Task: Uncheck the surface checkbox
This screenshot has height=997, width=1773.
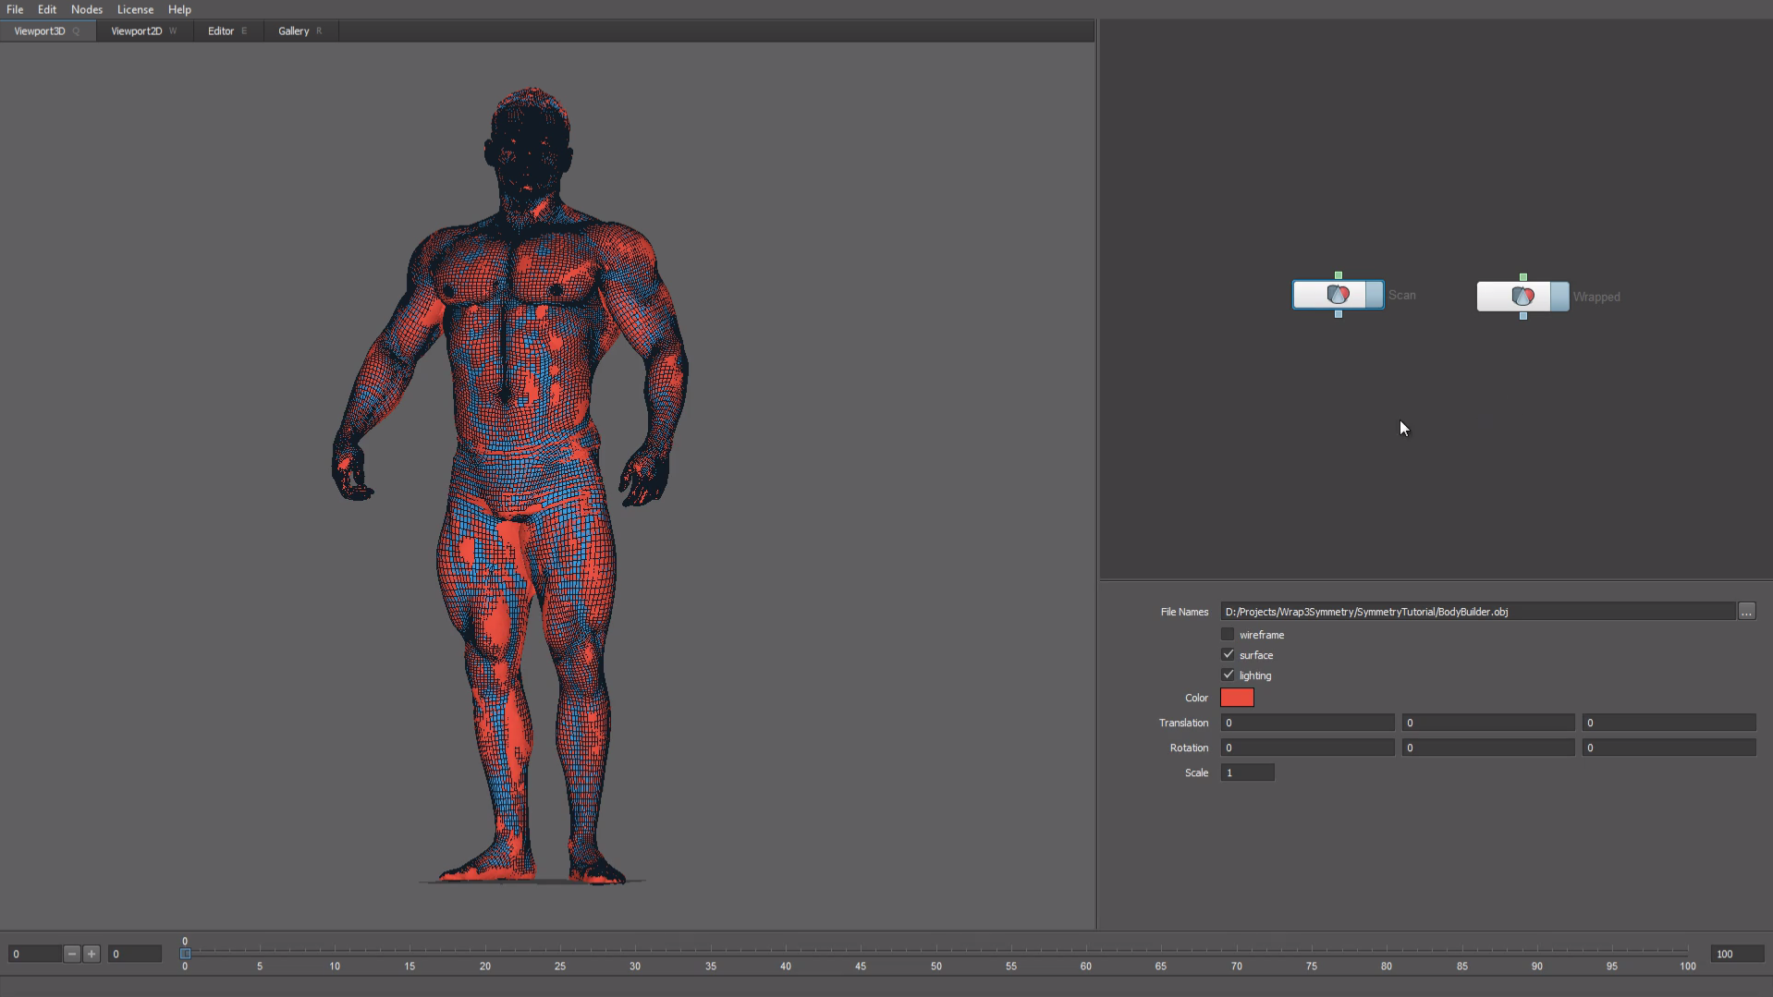Action: (x=1228, y=654)
